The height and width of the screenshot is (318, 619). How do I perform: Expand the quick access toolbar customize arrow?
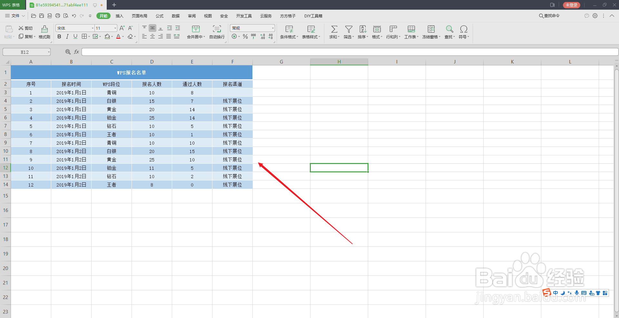90,16
